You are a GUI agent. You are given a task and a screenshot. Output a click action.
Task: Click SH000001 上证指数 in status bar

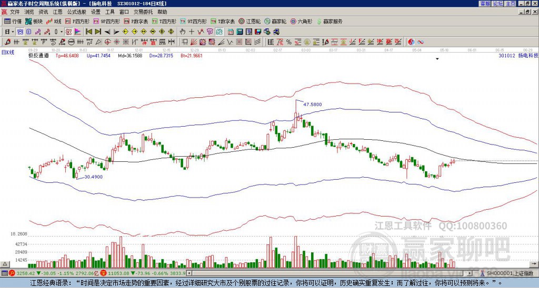pos(510,273)
